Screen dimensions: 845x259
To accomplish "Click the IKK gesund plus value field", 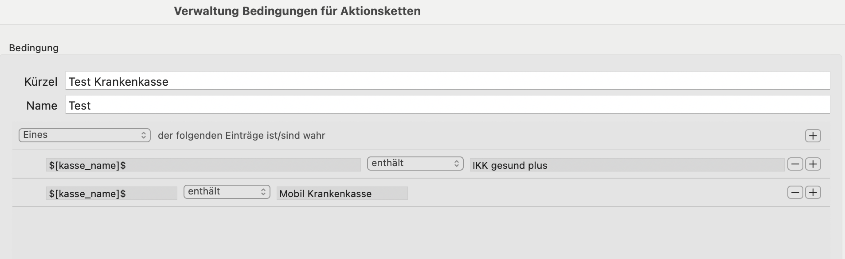I will (627, 165).
